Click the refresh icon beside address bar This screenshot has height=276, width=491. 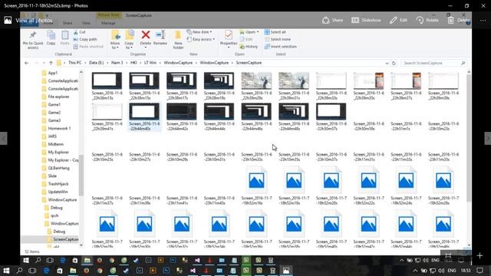(x=394, y=63)
